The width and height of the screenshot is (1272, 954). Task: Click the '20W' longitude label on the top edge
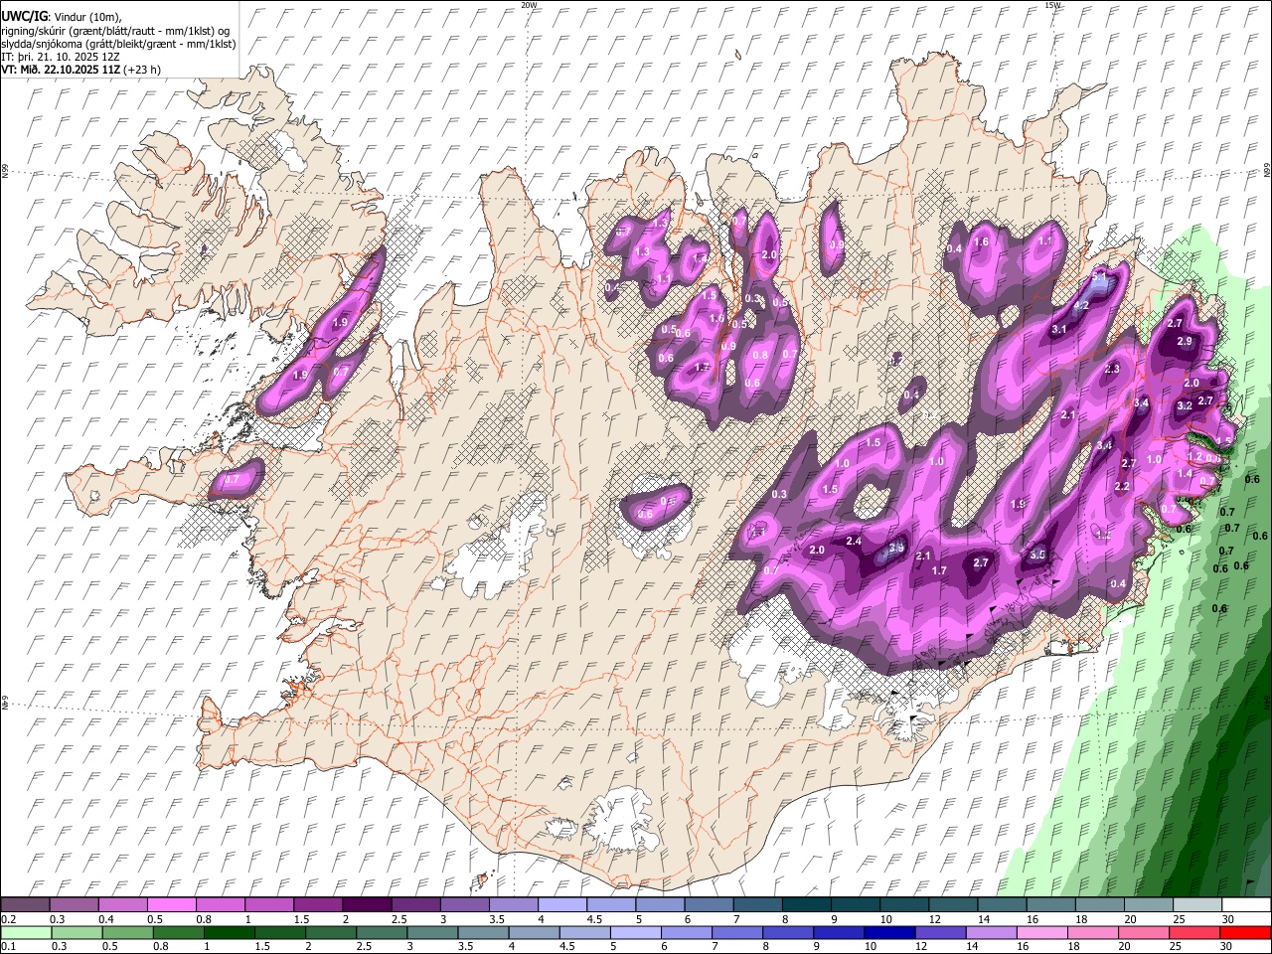click(x=529, y=5)
